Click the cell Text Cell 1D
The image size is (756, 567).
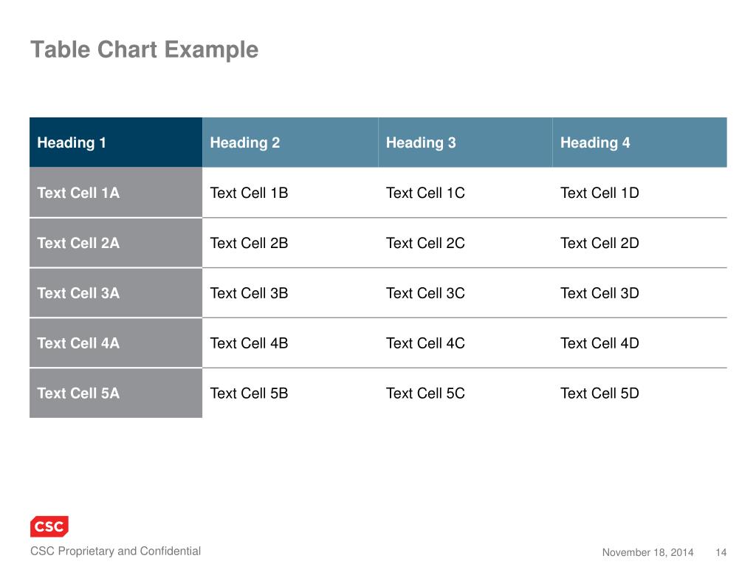point(640,193)
